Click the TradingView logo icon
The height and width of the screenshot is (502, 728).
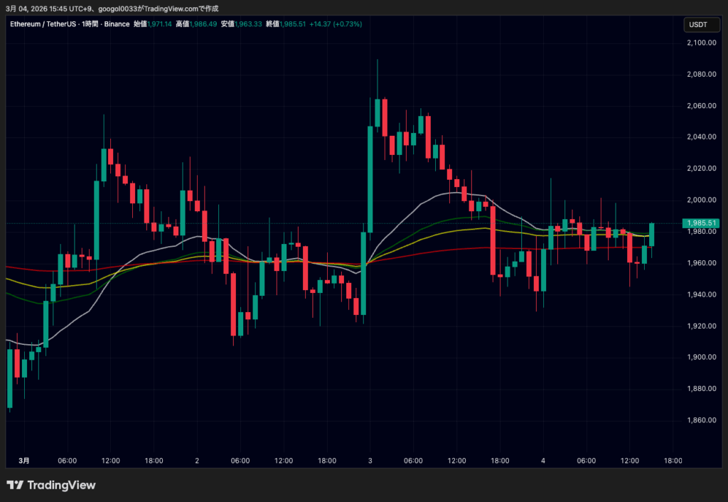click(x=14, y=485)
